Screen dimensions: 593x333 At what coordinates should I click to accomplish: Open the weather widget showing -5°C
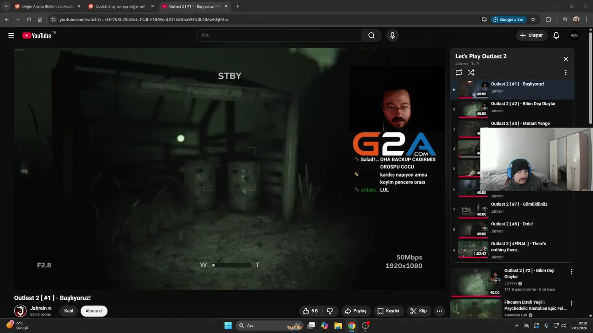tap(17, 326)
